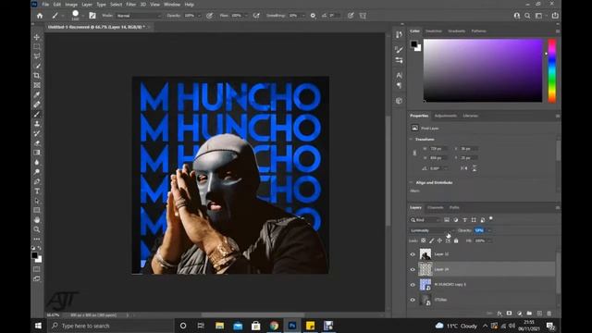The image size is (592, 333).
Task: Create a new layer
Action: click(x=539, y=314)
